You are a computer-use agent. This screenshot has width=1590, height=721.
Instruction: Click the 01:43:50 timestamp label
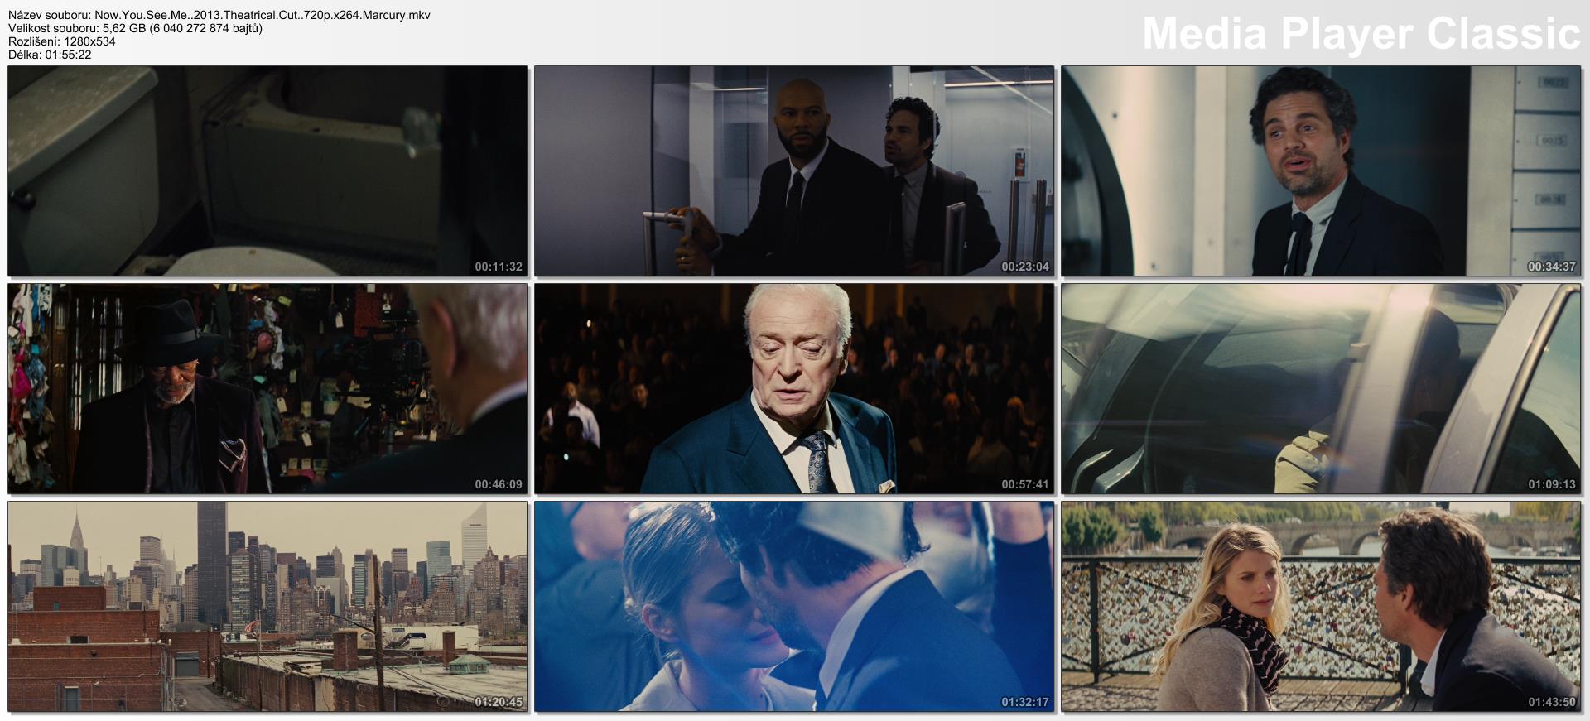point(1551,702)
